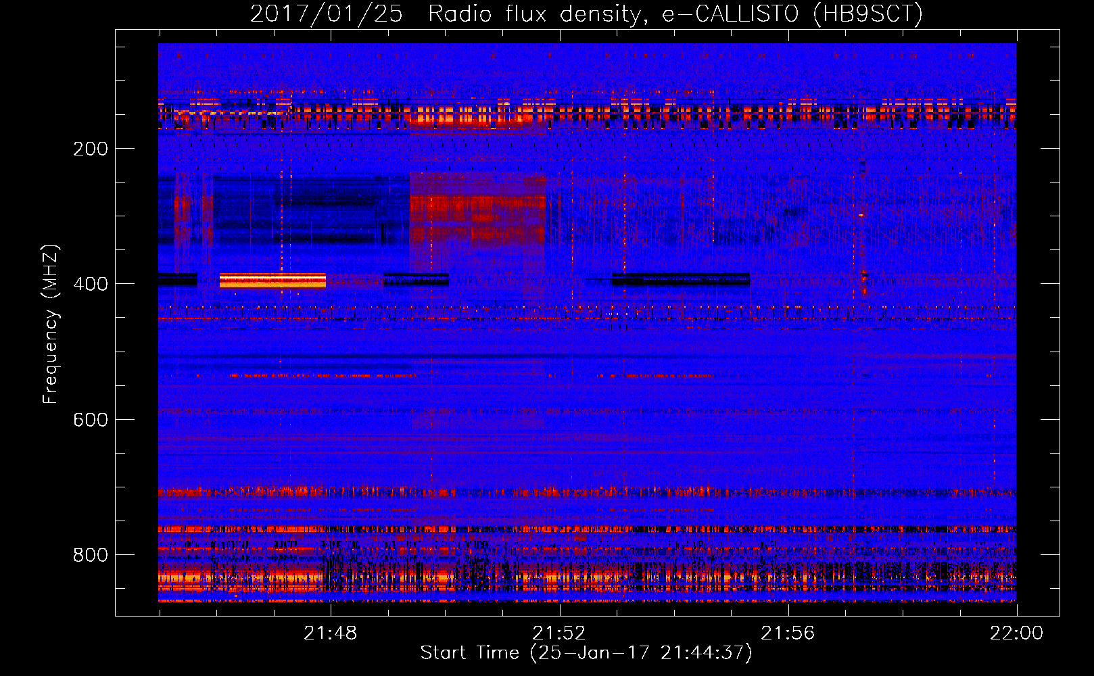Click the 800 frequency tick label

[91, 555]
